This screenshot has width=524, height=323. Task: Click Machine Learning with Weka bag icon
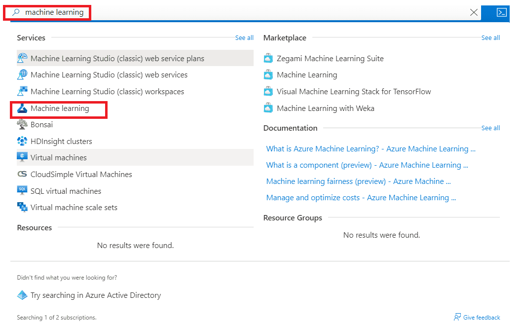268,108
